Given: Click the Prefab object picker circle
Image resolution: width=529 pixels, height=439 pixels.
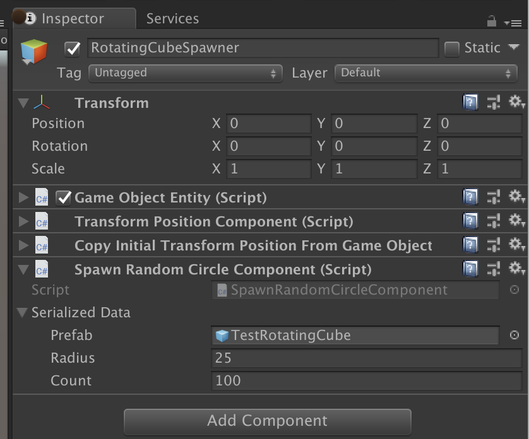Looking at the screenshot, I should [x=514, y=335].
